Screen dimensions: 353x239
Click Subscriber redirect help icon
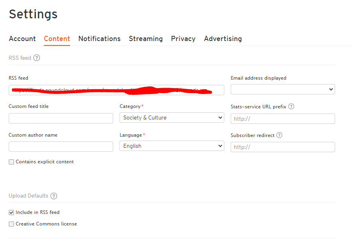pos(279,135)
